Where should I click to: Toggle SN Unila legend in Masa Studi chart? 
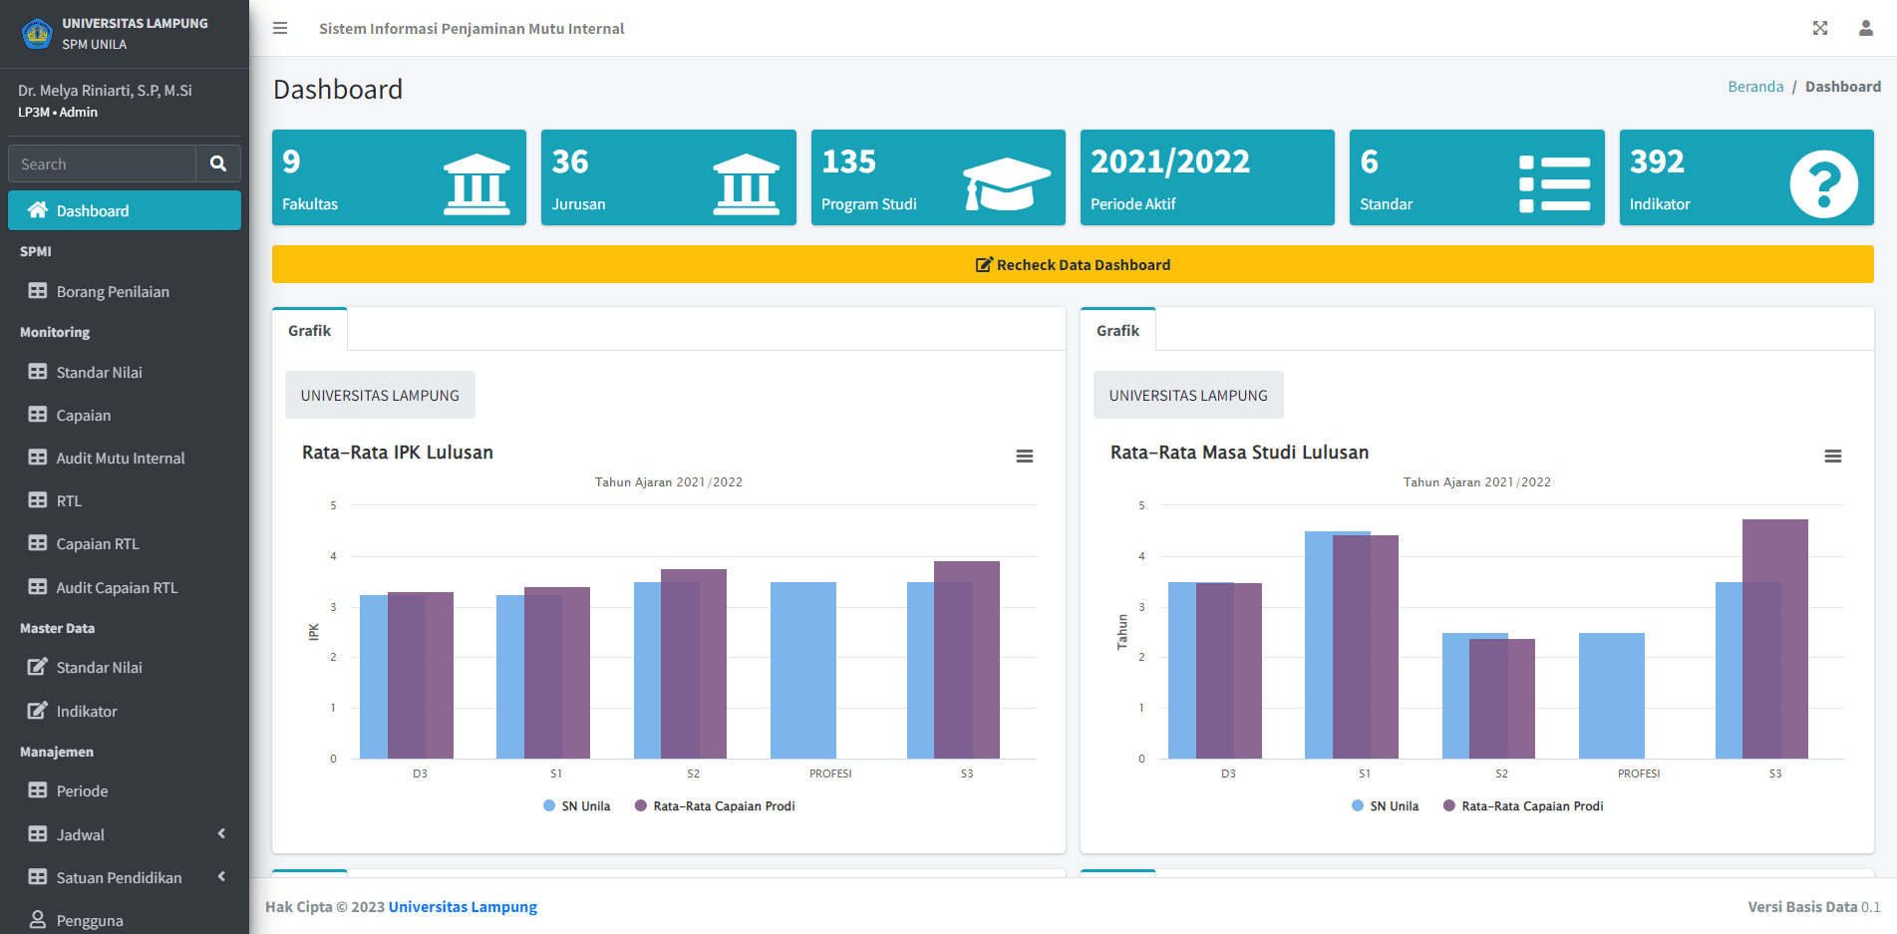click(x=1385, y=806)
